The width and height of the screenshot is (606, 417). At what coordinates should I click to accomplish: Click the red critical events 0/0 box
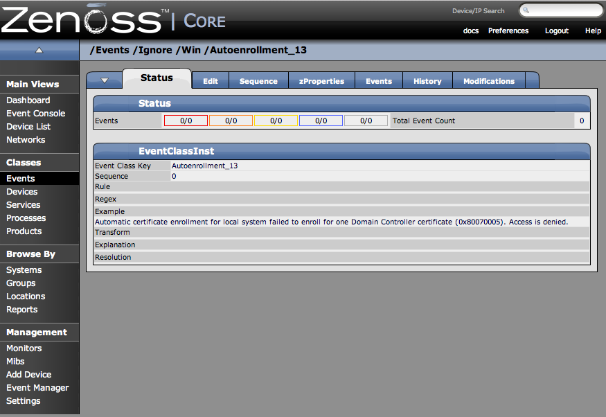click(x=186, y=121)
